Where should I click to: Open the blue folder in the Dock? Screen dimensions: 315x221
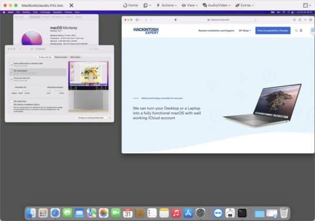[259, 214]
